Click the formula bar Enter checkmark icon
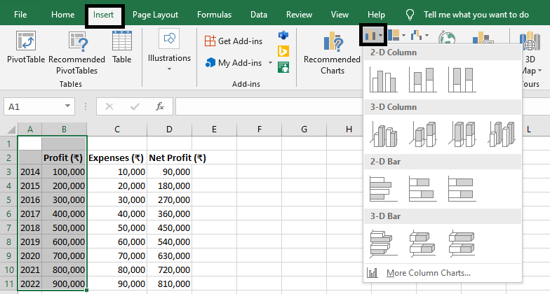 point(135,106)
